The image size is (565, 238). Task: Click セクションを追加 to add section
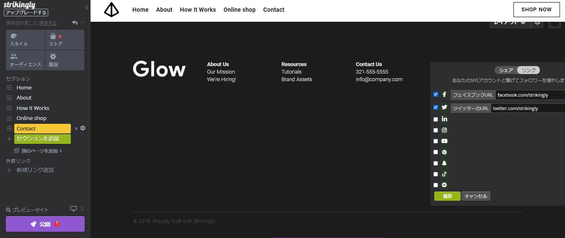coord(42,139)
